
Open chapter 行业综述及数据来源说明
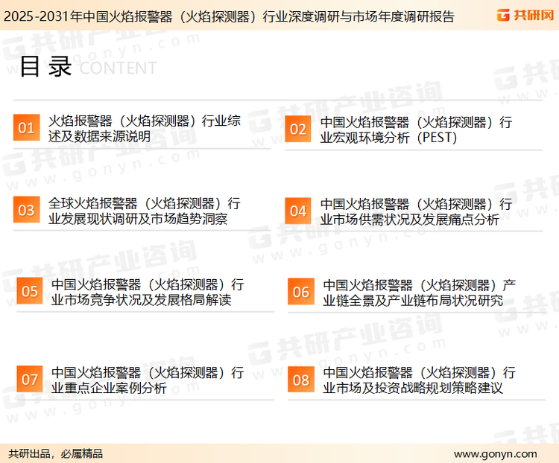click(x=145, y=129)
